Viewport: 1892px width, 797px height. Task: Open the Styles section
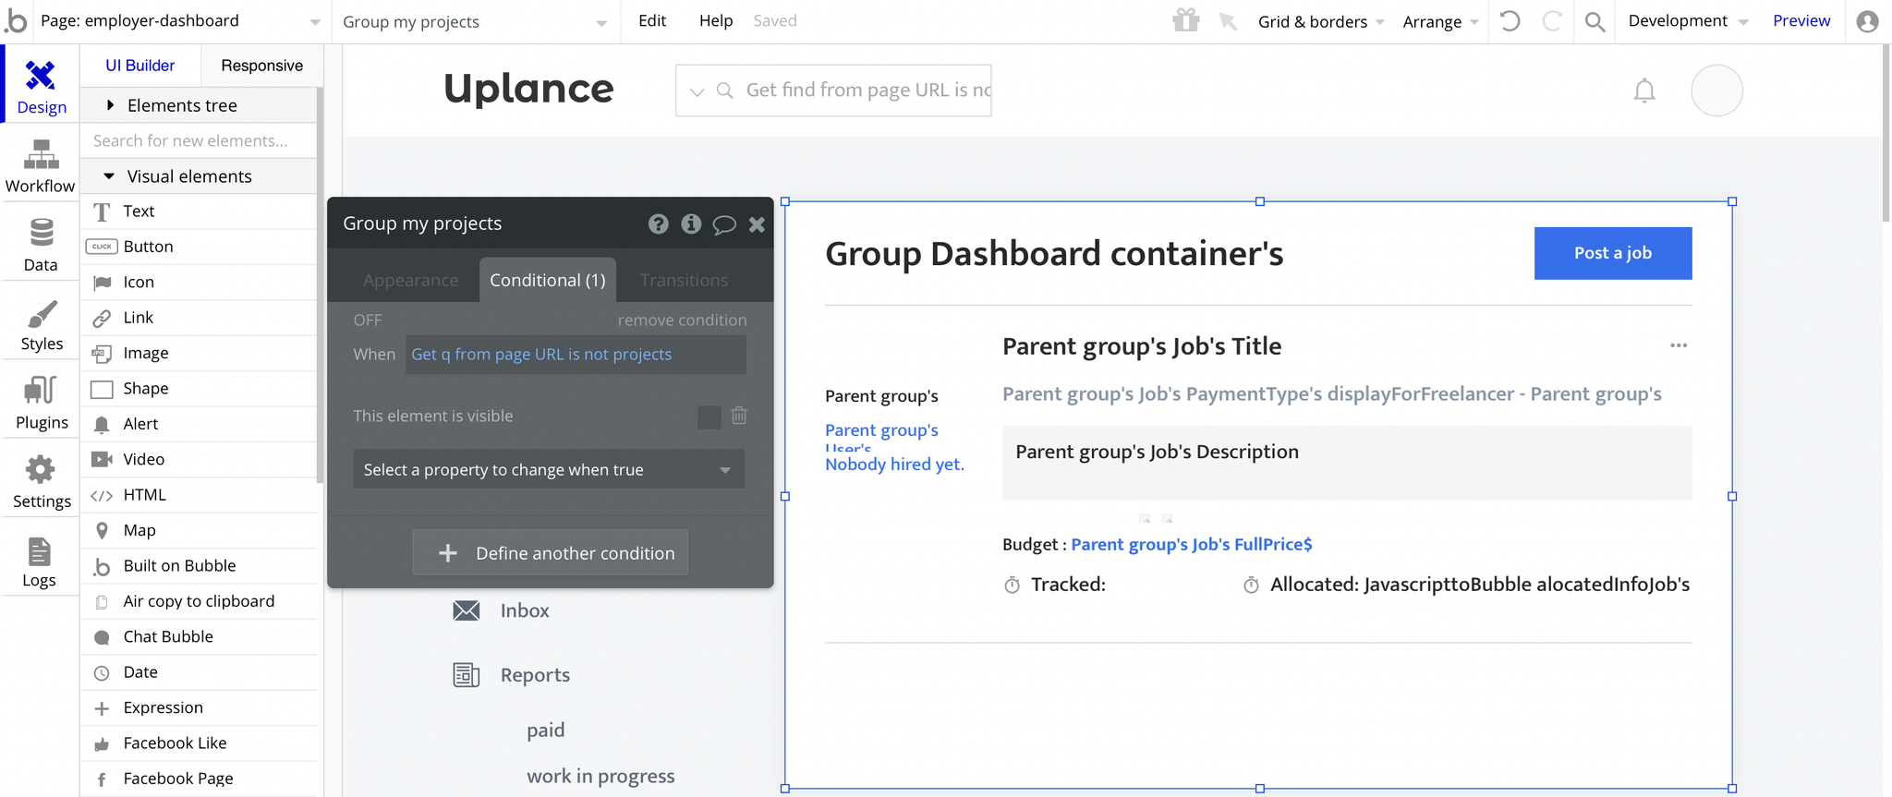click(41, 324)
